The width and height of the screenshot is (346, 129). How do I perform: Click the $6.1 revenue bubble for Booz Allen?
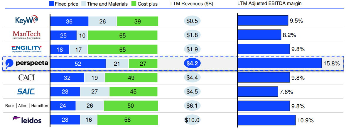(193, 106)
